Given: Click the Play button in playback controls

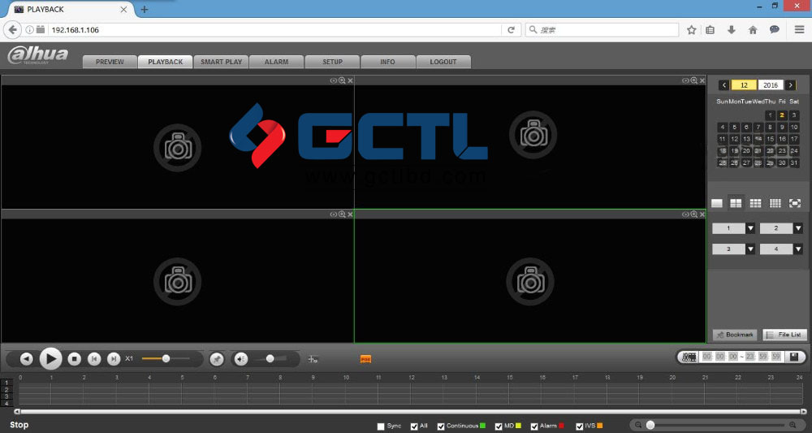Looking at the screenshot, I should [x=50, y=358].
